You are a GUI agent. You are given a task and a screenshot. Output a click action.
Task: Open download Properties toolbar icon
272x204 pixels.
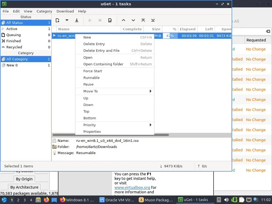coord(110,20)
